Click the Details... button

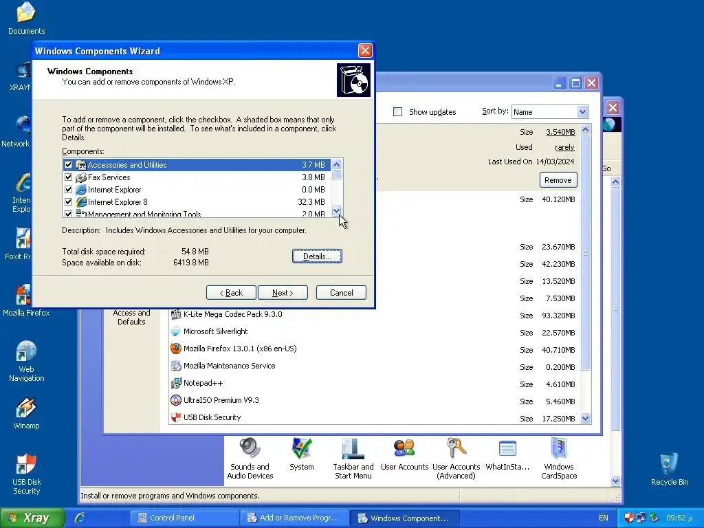click(317, 256)
